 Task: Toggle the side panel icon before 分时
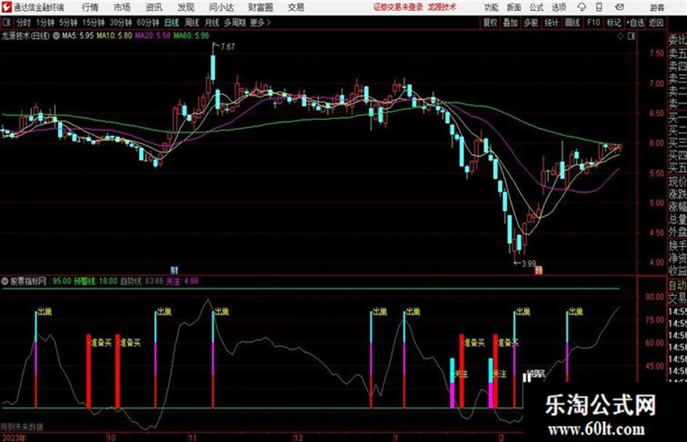[x=7, y=22]
